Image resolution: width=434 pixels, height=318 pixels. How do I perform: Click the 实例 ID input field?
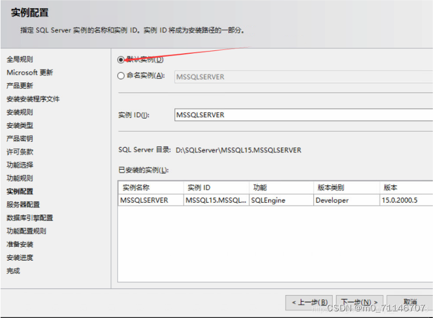(x=304, y=115)
